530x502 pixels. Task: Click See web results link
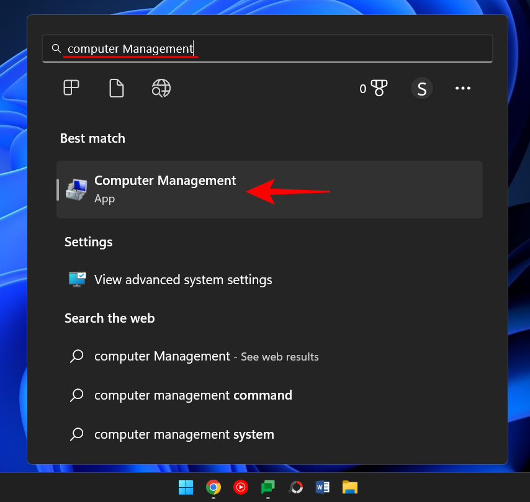tap(279, 357)
